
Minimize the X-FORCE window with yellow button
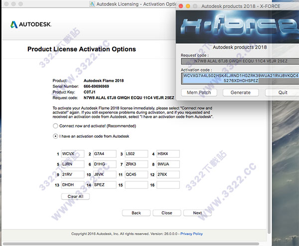point(188,6)
